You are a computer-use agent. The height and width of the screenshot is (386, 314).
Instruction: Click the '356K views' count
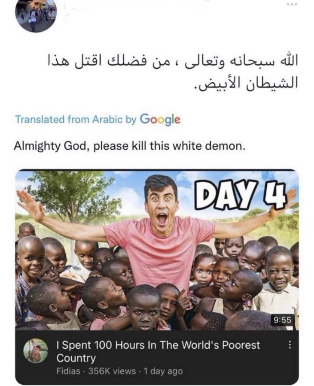pyautogui.click(x=112, y=371)
